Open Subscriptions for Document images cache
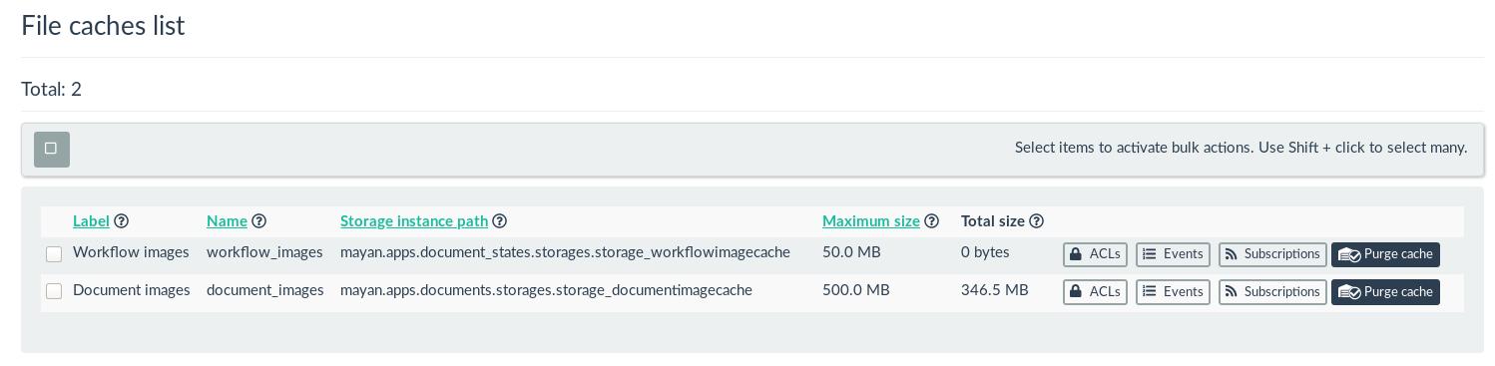 (x=1272, y=292)
